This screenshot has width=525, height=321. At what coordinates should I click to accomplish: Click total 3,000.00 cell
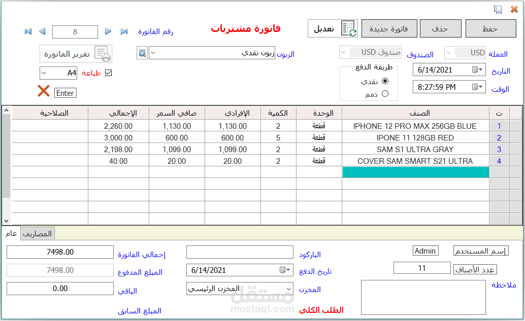[118, 138]
